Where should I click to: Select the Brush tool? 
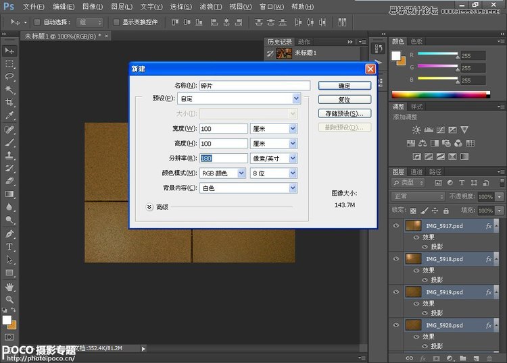tap(9, 142)
